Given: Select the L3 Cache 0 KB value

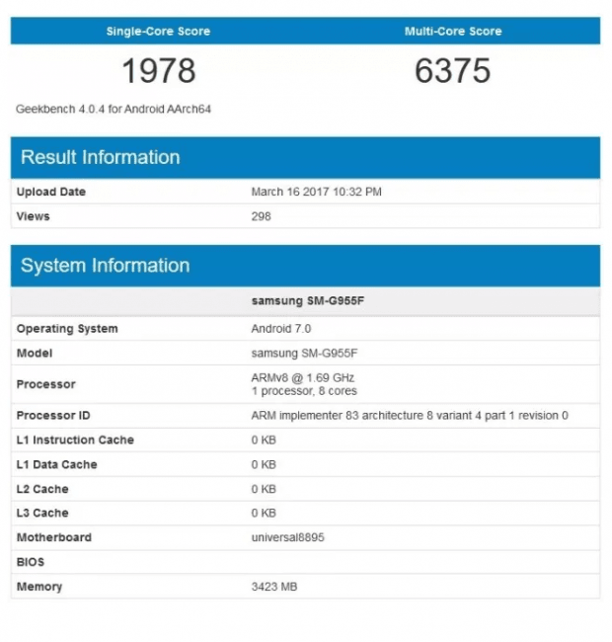Looking at the screenshot, I should (x=264, y=513).
